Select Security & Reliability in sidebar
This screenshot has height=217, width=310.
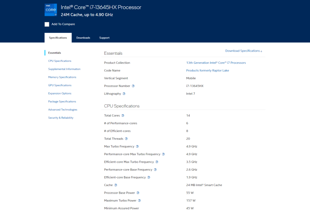(61, 118)
